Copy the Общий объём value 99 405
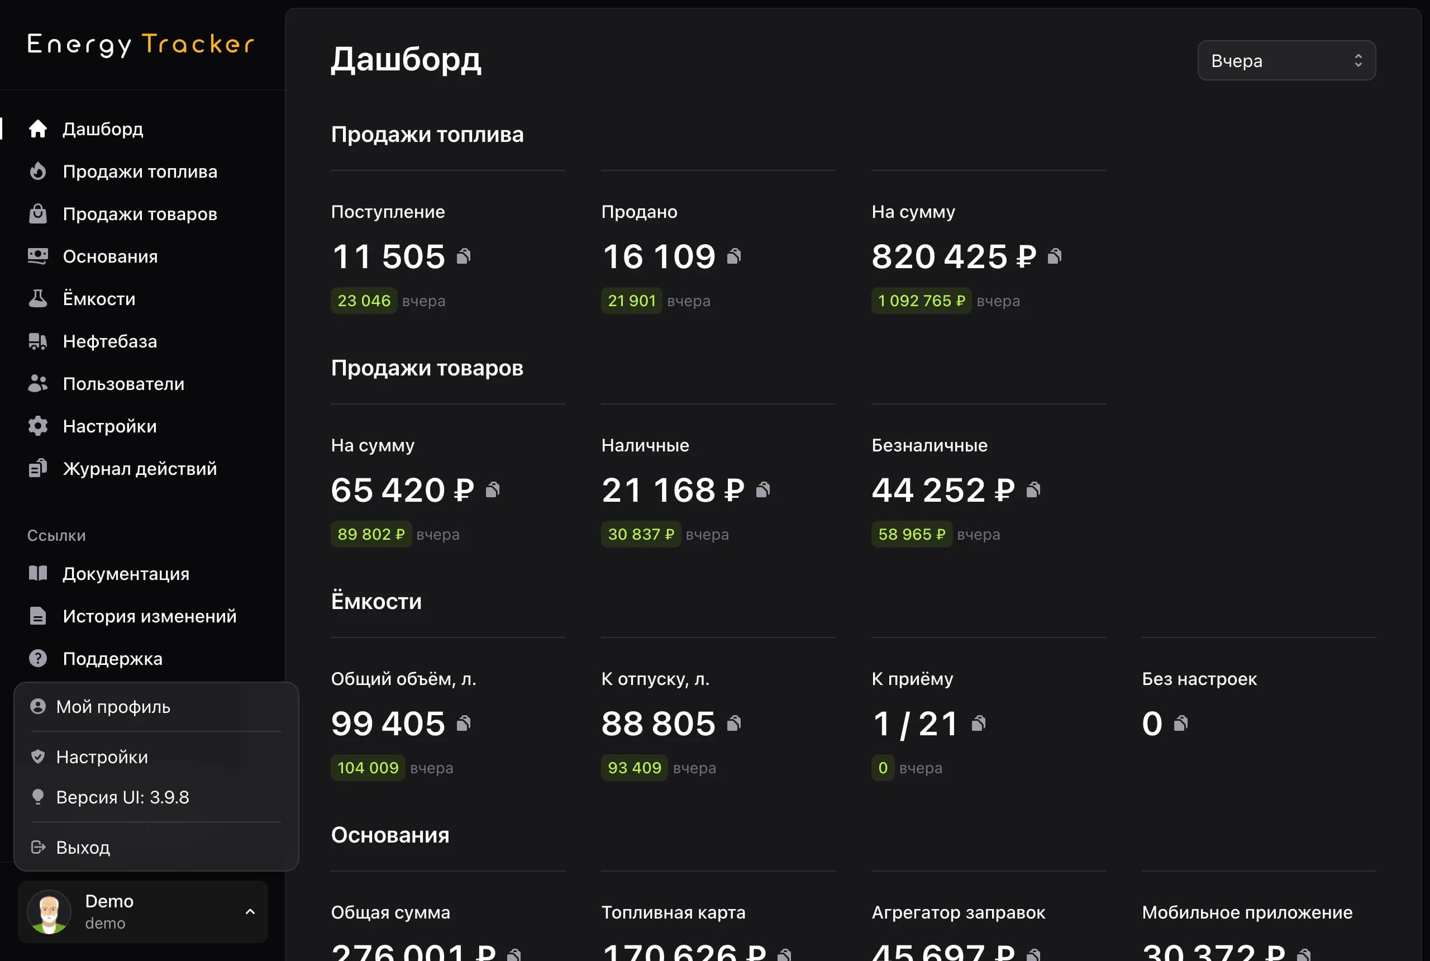1430x961 pixels. 464,723
